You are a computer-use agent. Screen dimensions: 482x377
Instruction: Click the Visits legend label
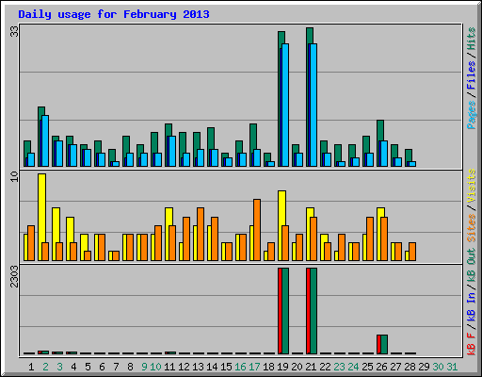point(472,186)
